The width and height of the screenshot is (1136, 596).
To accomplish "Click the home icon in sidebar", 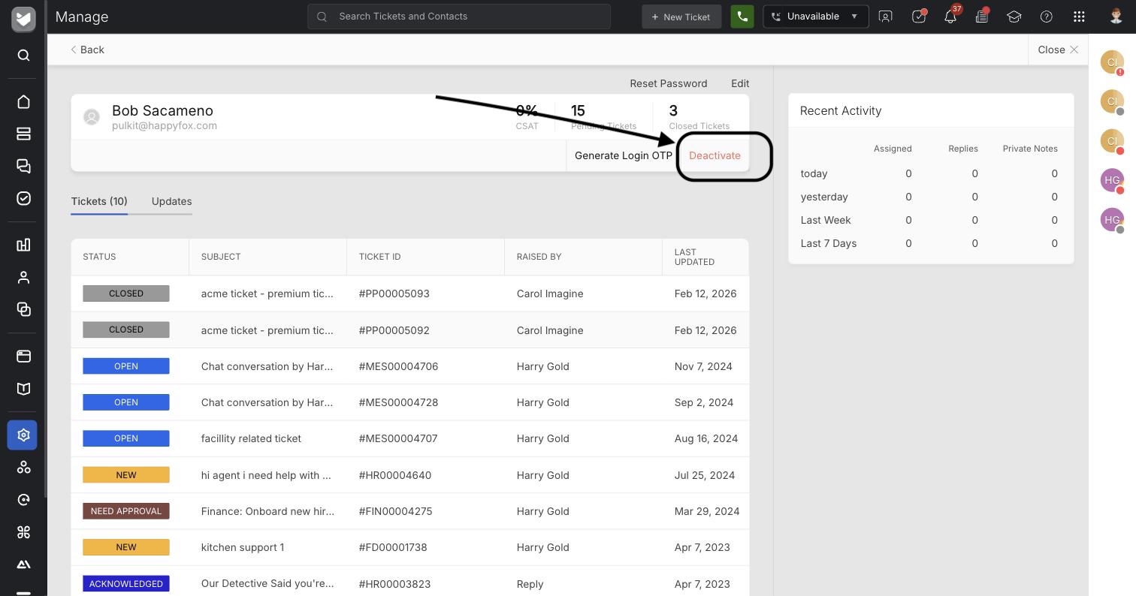I will (x=23, y=101).
